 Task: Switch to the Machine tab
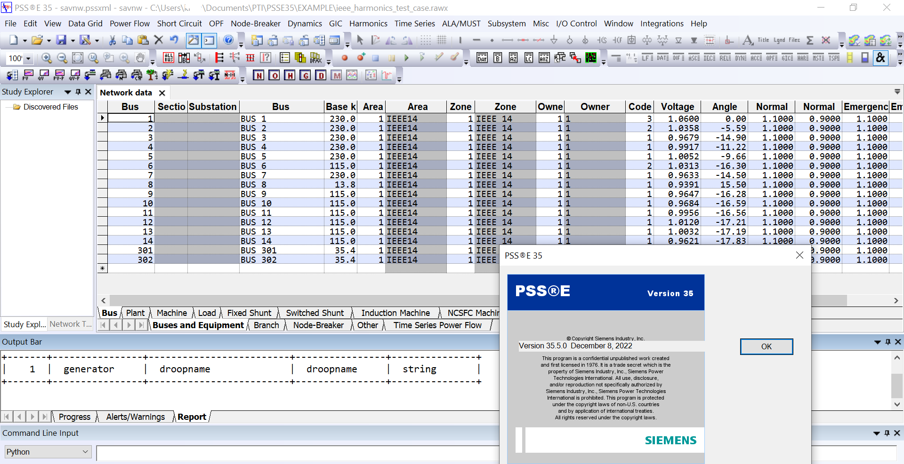coord(172,313)
